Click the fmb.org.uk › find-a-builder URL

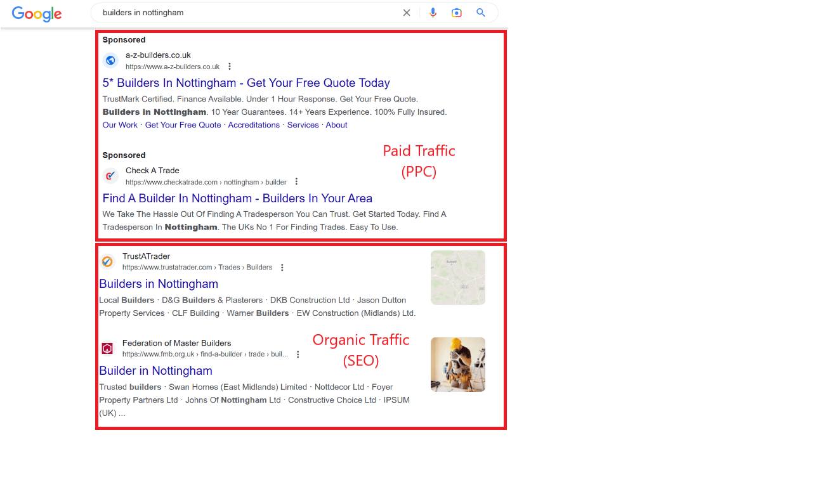tap(205, 354)
